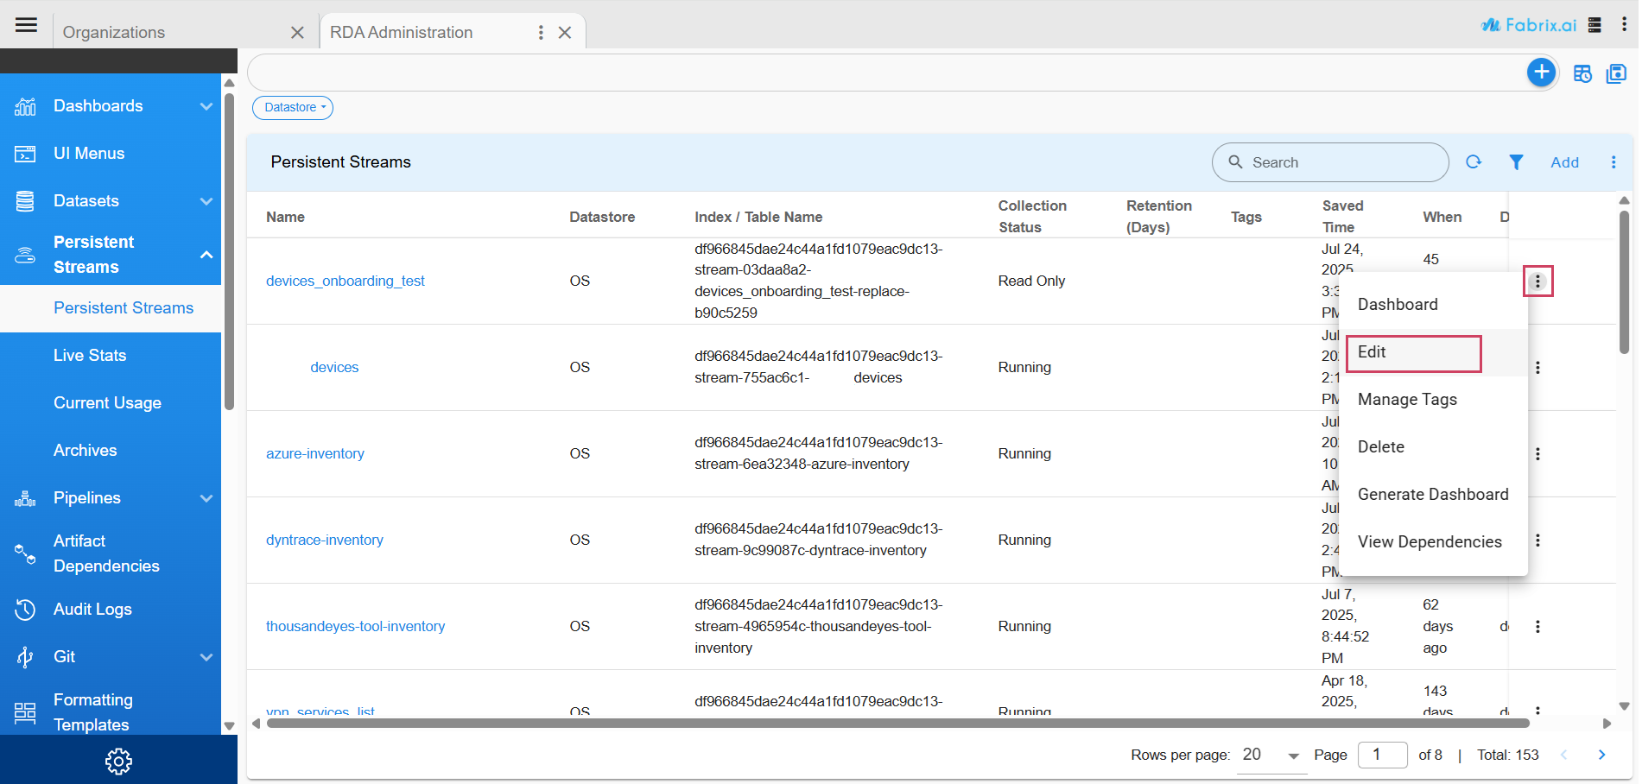Open kebab menu for thousandeyes-tool-inventory row
The image size is (1642, 784).
(1537, 627)
